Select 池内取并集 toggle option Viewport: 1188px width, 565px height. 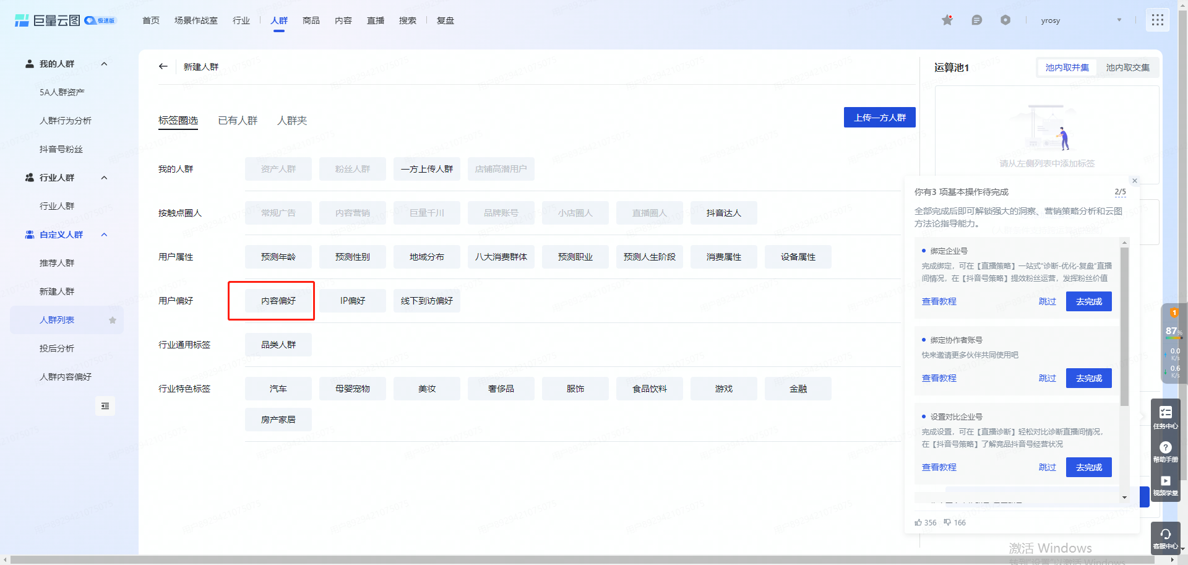click(1067, 67)
